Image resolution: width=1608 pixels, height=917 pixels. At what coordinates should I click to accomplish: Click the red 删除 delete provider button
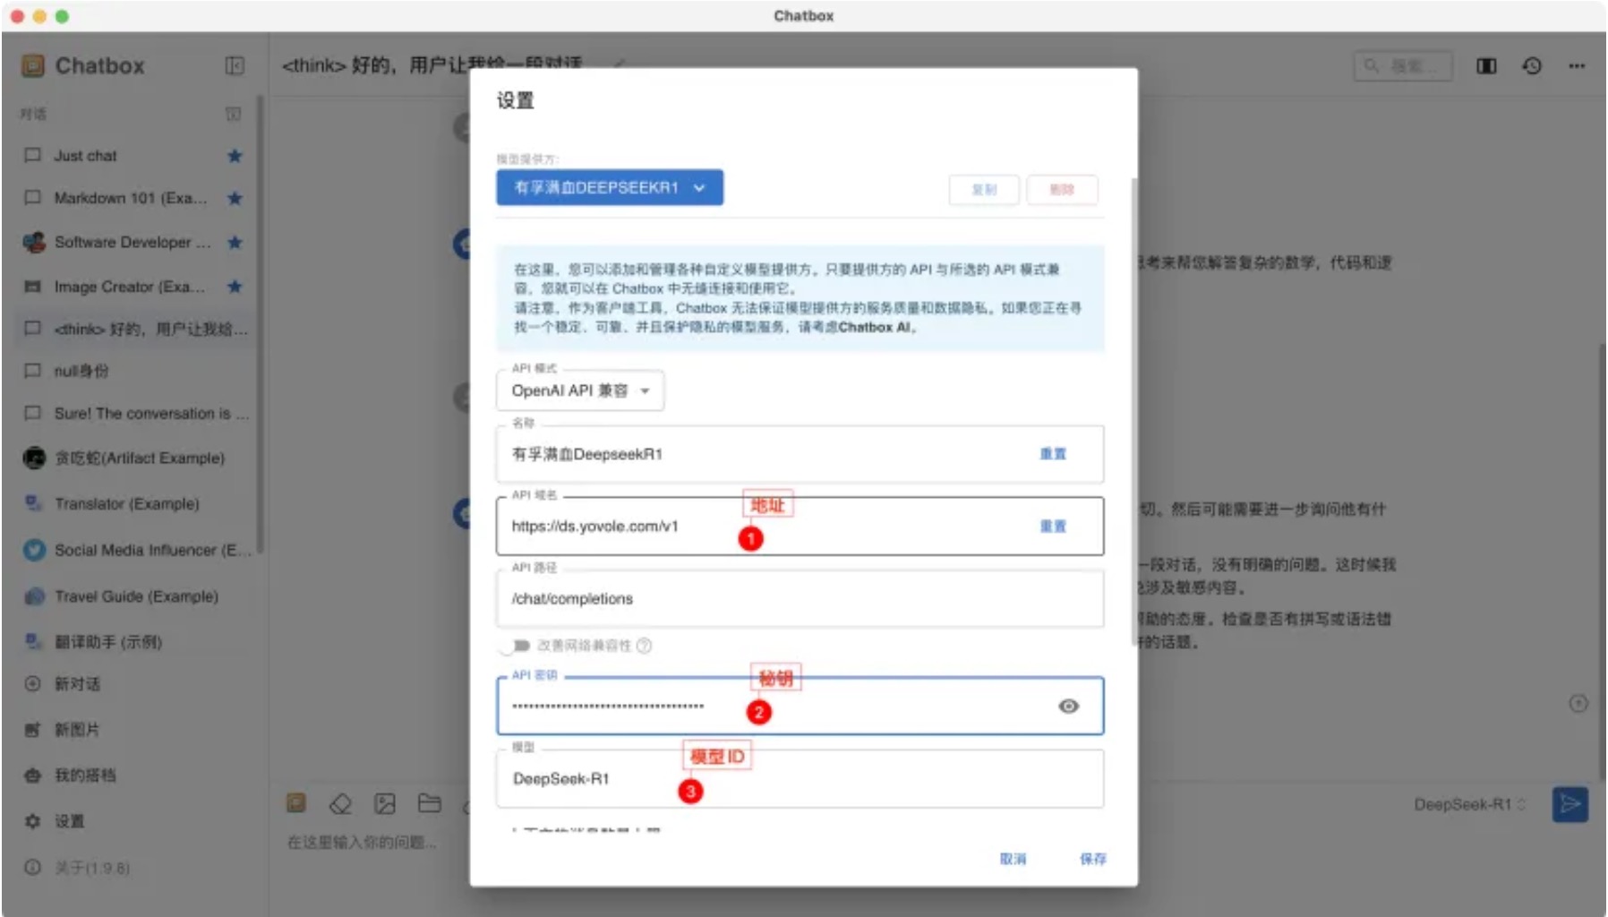[1062, 190]
